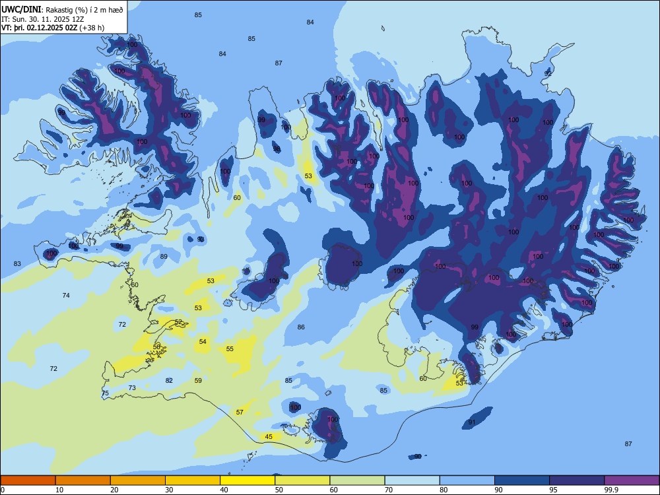660x495 pixels.
Task: Click the 75 humidity value
Action: click(105, 393)
